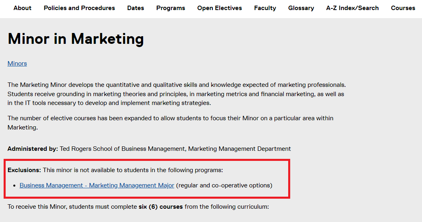Click the bold Administered by label

pos(33,149)
